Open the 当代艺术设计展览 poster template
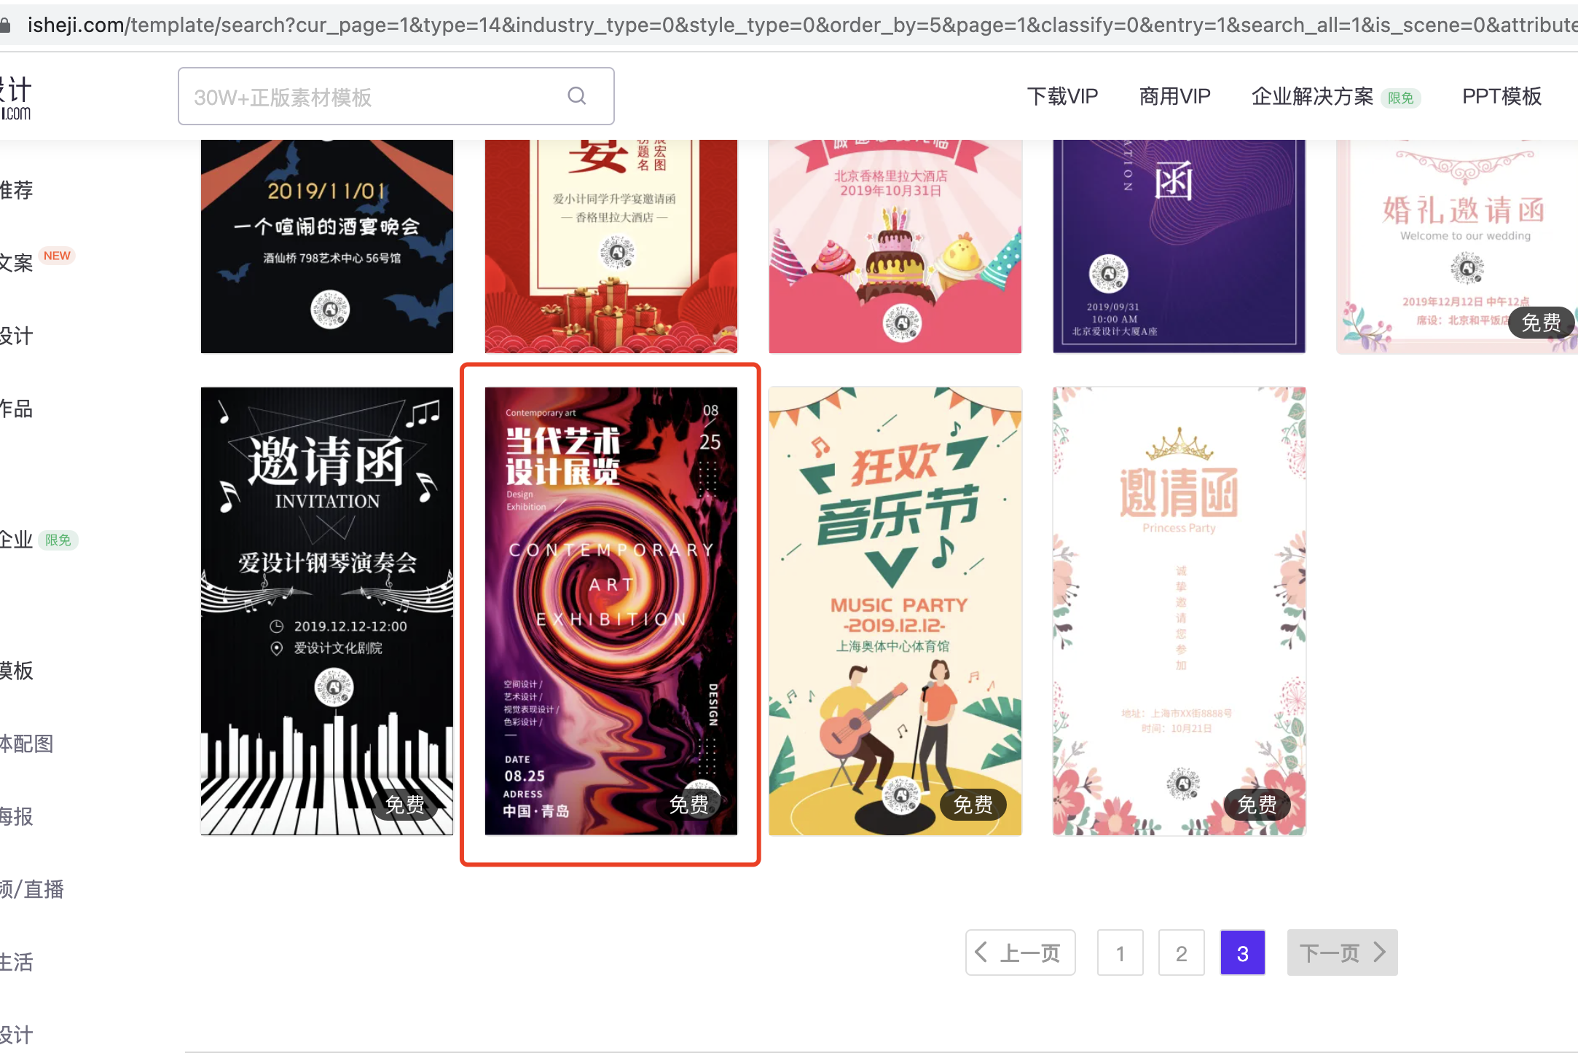Screen dimensions: 1578x1053 pyautogui.click(x=611, y=611)
